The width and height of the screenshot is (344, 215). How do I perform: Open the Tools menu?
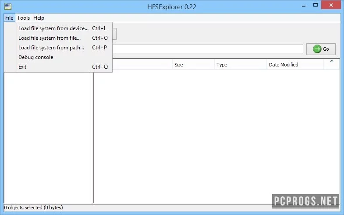pyautogui.click(x=24, y=18)
